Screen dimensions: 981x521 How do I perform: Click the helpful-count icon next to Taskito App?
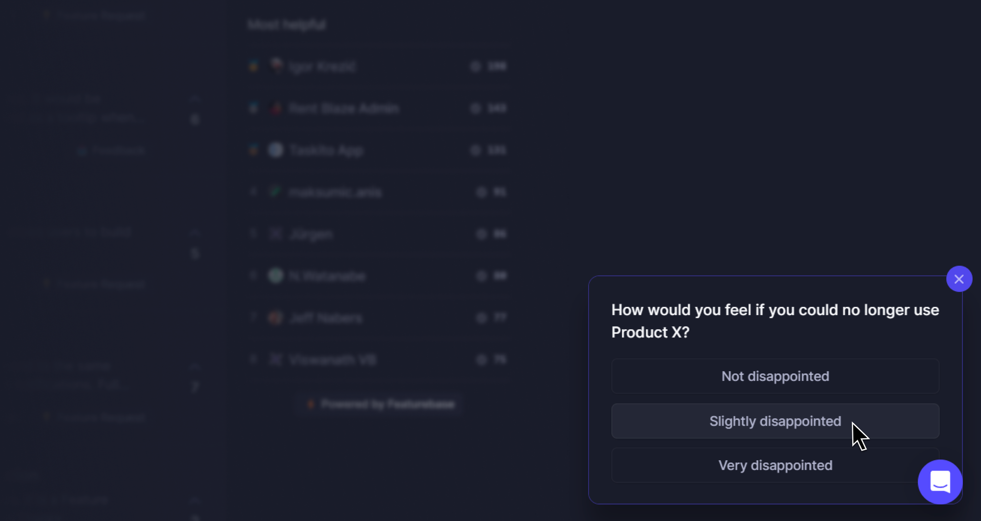pos(475,150)
